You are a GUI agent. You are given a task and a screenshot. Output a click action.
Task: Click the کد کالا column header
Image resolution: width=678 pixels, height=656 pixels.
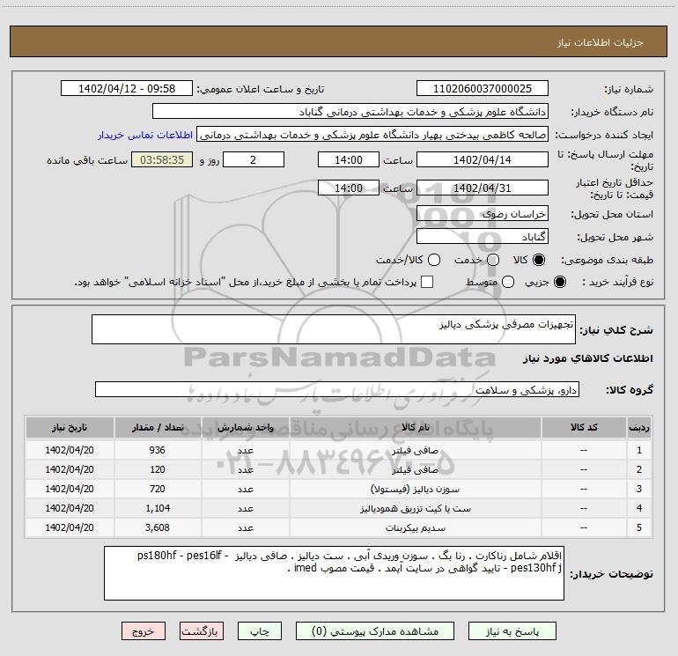pyautogui.click(x=584, y=428)
